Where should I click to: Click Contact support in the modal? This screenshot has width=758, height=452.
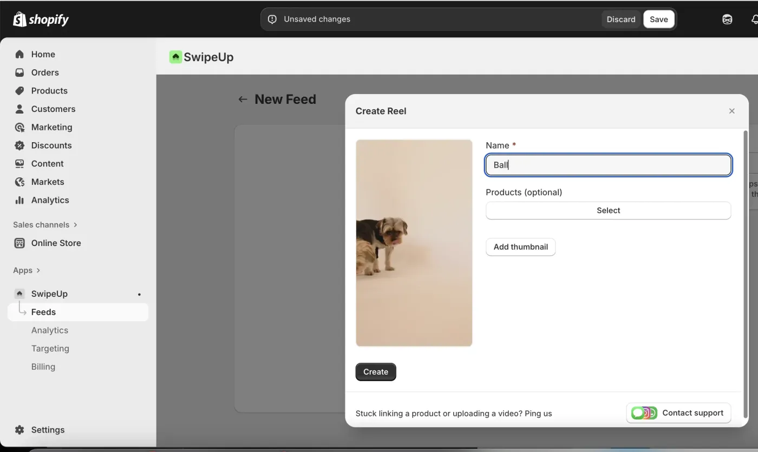pyautogui.click(x=678, y=413)
